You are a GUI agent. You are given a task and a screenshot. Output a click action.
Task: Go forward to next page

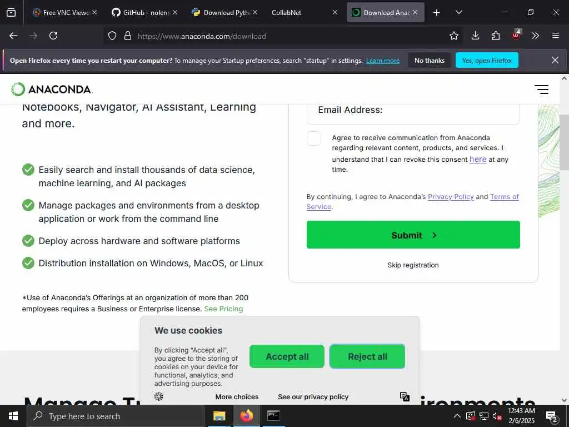pyautogui.click(x=33, y=36)
